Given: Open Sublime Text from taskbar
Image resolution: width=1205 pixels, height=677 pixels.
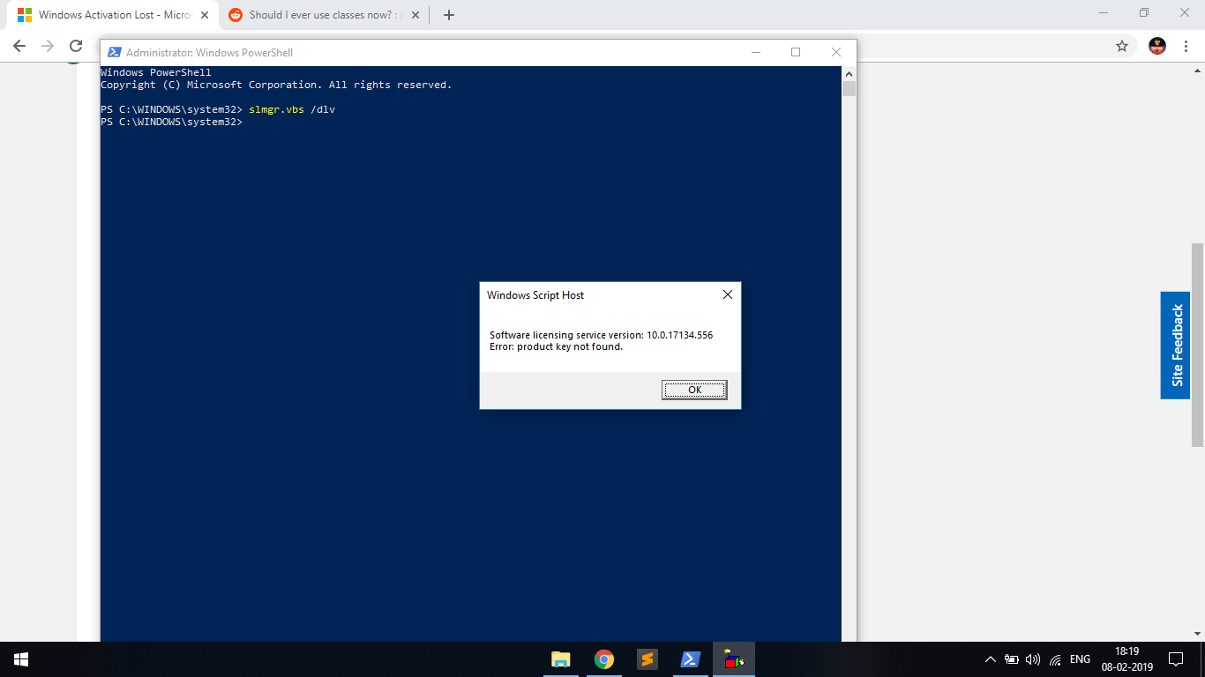Looking at the screenshot, I should [x=647, y=659].
